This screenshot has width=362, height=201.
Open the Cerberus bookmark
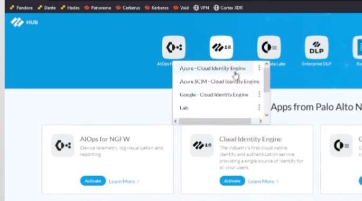click(x=128, y=8)
